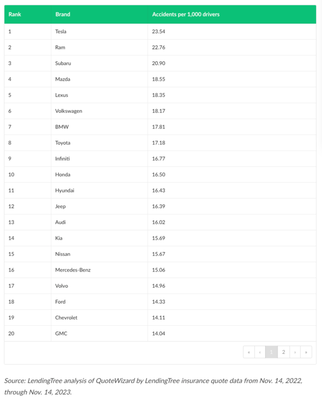322x400 pixels.
Task: Click the LendingTree source note text
Action: 153,385
